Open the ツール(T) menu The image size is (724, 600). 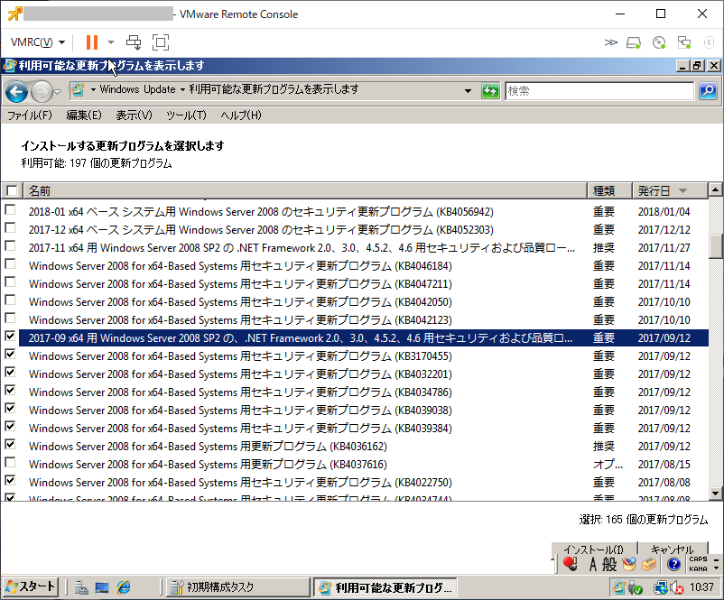coord(186,115)
